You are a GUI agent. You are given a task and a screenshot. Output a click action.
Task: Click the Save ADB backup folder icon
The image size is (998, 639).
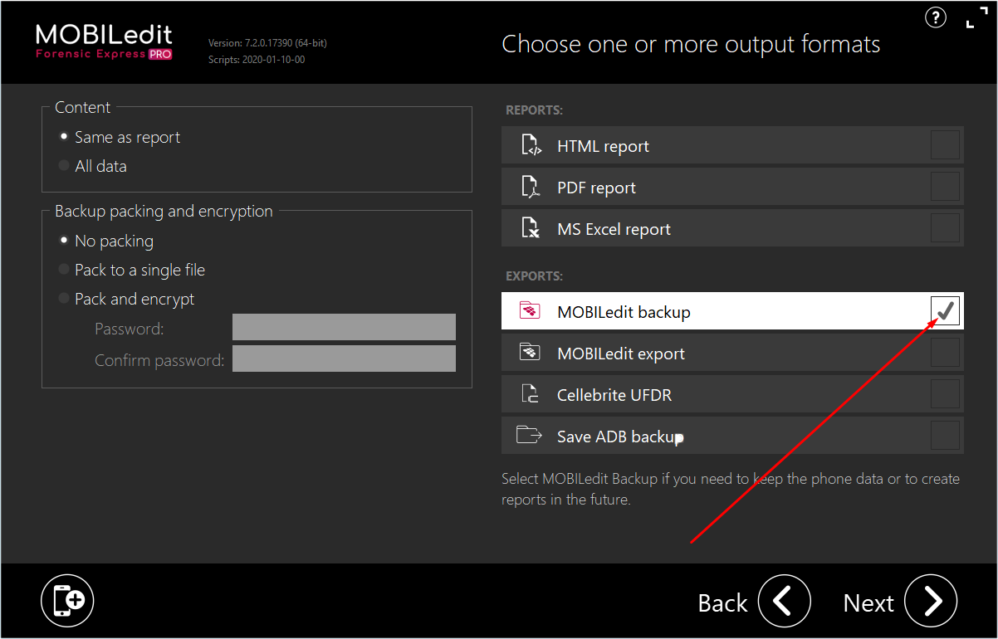529,435
